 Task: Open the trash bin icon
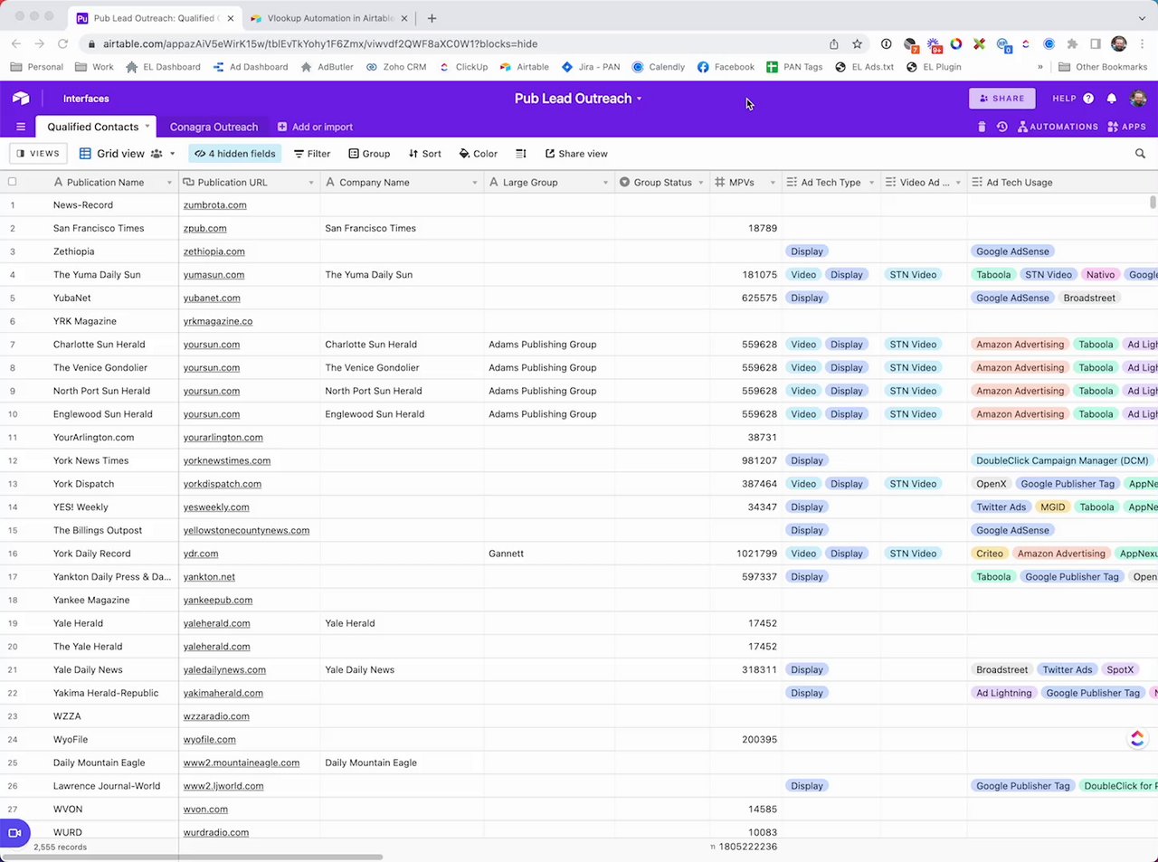pyautogui.click(x=982, y=127)
